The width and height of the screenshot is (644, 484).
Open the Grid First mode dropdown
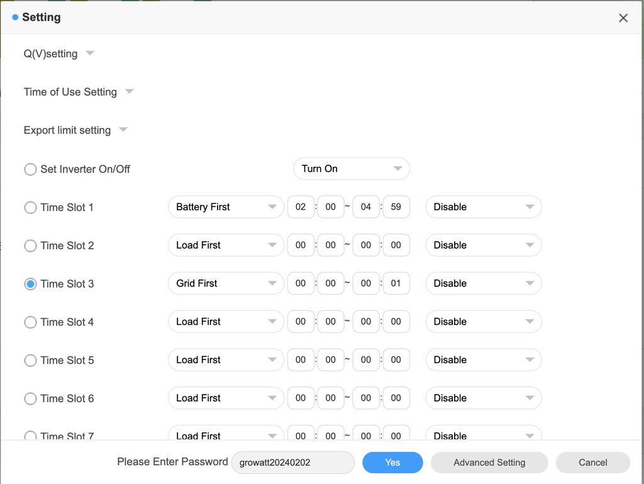[225, 283]
